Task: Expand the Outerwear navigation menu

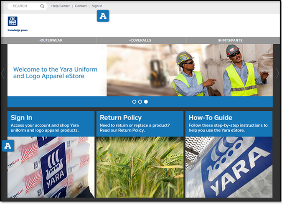Action: pyautogui.click(x=51, y=40)
